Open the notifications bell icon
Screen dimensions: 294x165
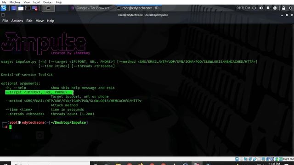point(268,8)
